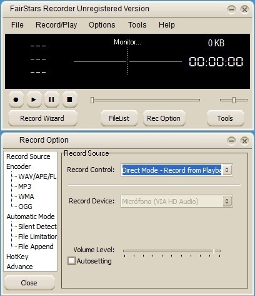Open the Record/Play menu
Screen dimensions: 255x296
click(x=56, y=25)
